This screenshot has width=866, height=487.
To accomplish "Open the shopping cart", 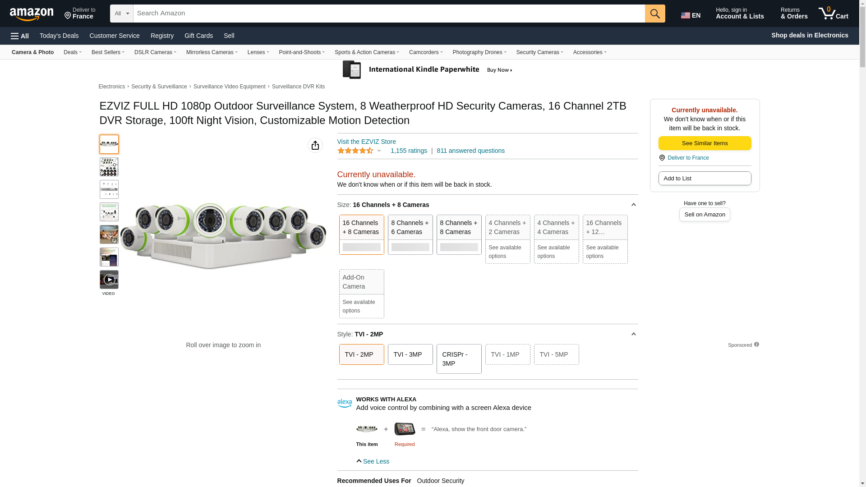I will coord(833,14).
